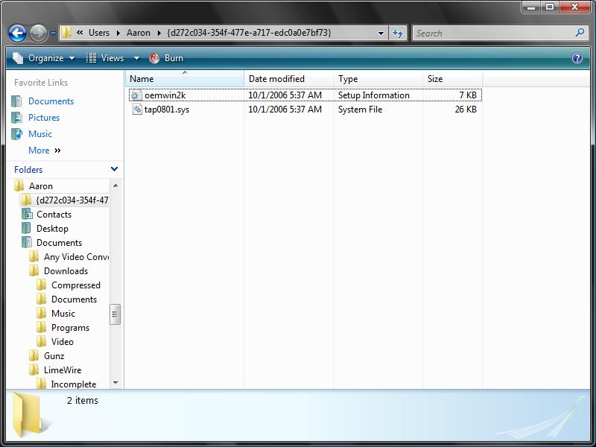Click the folder icon in address bar
This screenshot has width=596, height=447.
click(66, 33)
